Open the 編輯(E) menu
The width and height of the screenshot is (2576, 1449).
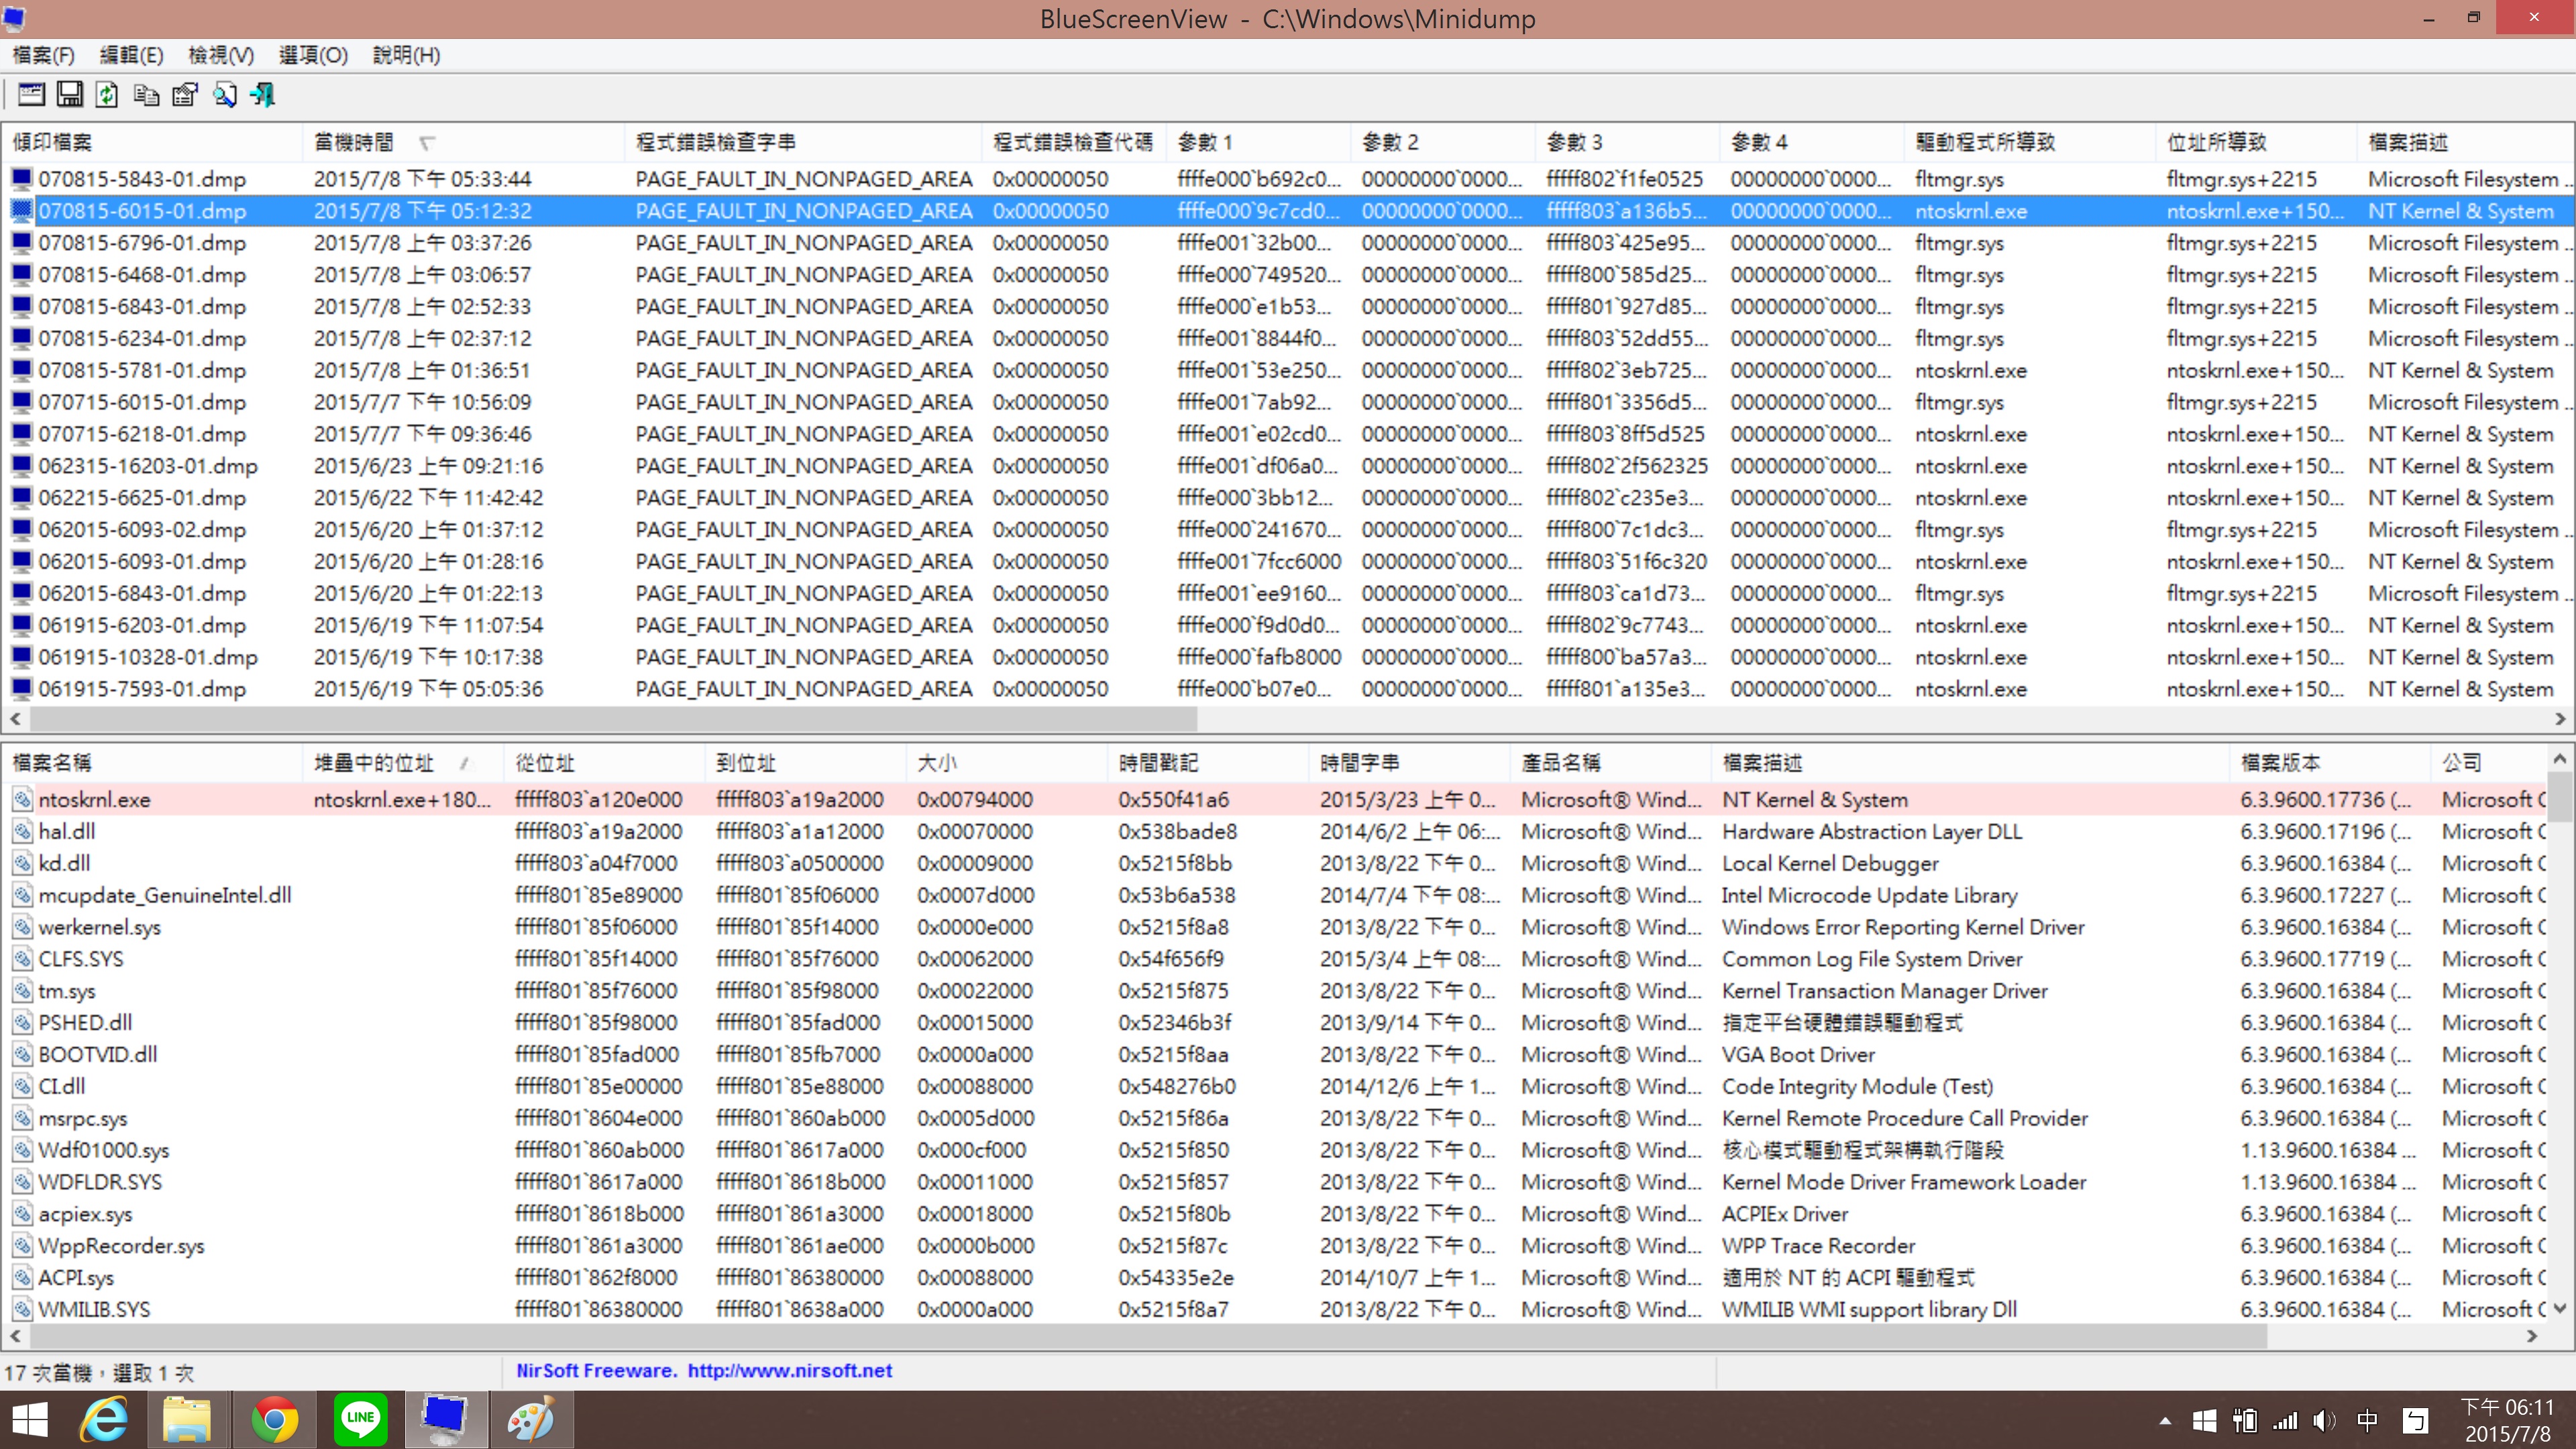pyautogui.click(x=131, y=55)
